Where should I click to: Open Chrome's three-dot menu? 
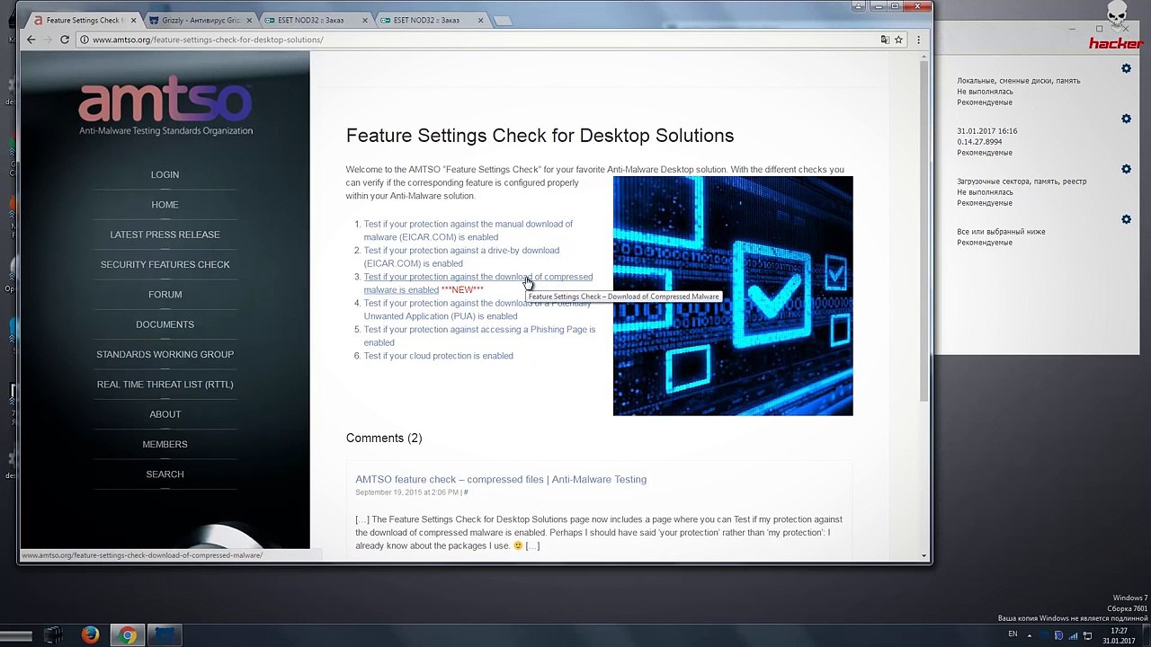click(918, 40)
